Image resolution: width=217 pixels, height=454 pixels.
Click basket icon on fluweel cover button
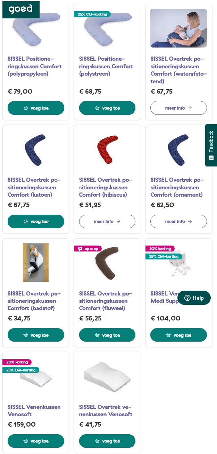click(97, 335)
